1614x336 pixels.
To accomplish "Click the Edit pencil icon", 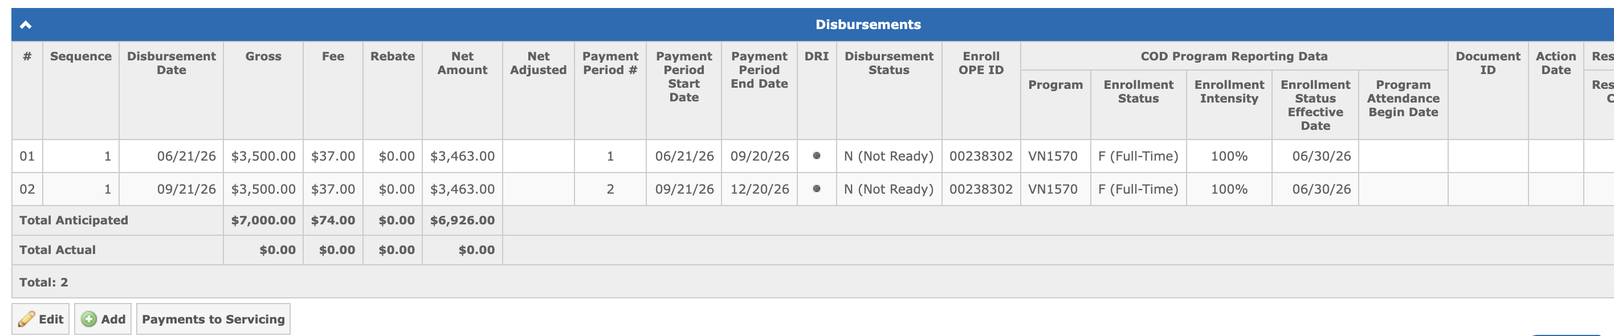I will click(x=26, y=319).
